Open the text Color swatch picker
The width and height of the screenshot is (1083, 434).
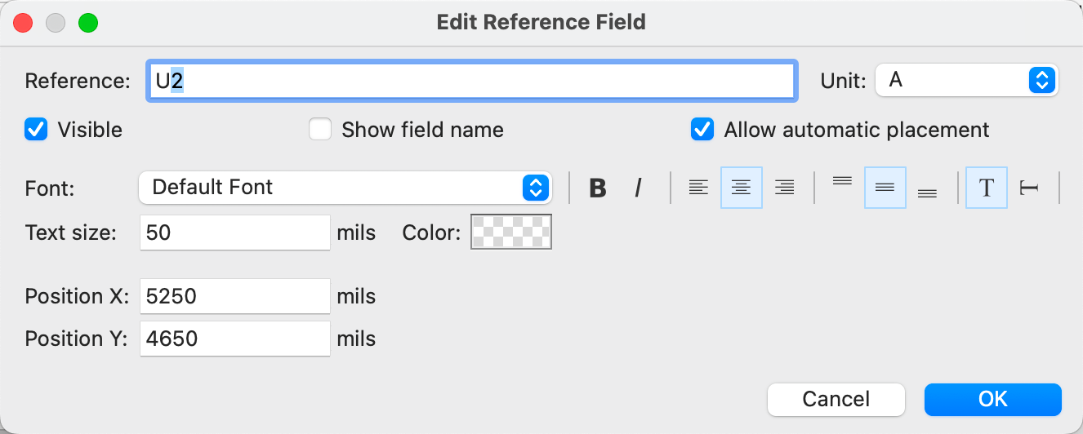[x=511, y=232]
